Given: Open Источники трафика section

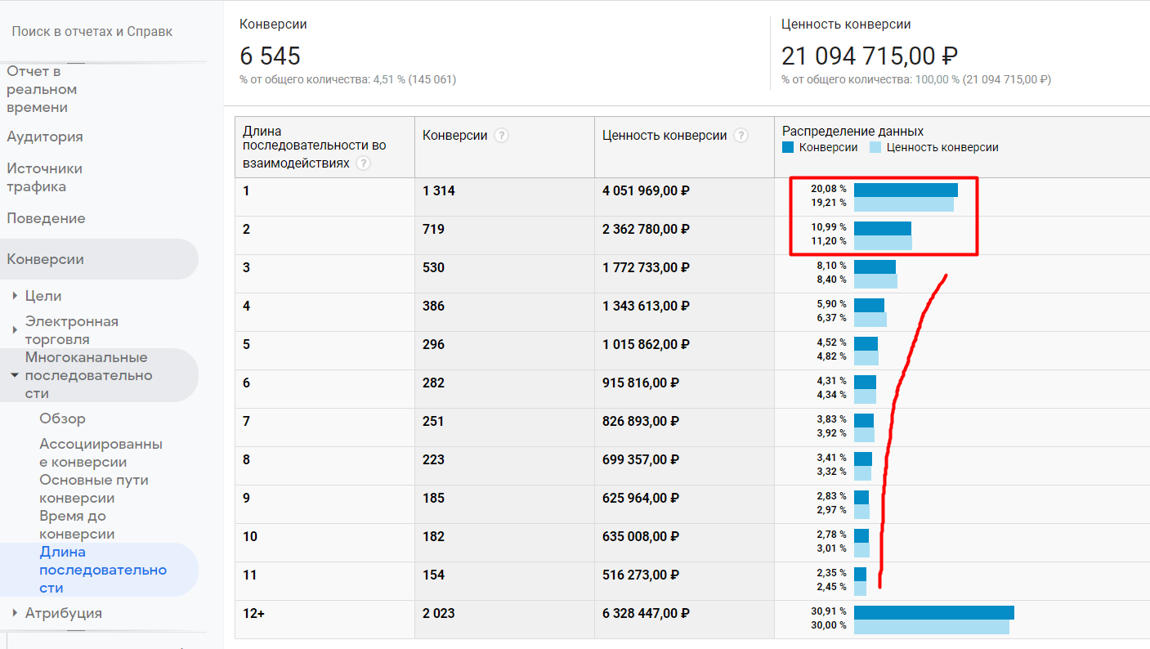Looking at the screenshot, I should click(45, 177).
